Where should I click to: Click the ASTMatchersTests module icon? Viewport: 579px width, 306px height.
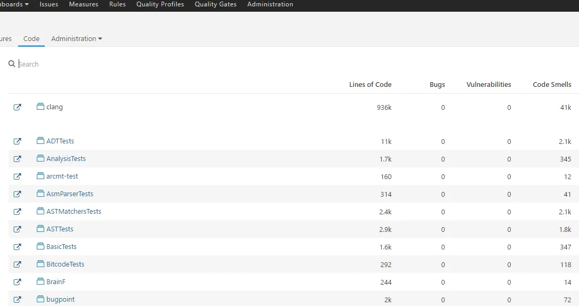[x=40, y=211]
